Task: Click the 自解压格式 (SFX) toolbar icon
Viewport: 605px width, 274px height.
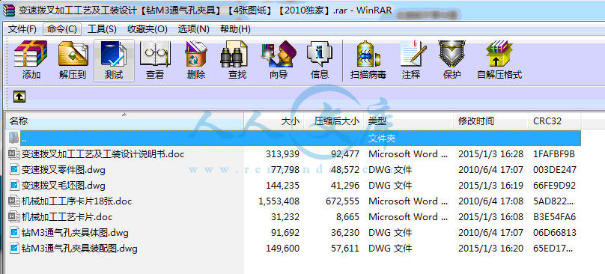Action: [499, 55]
